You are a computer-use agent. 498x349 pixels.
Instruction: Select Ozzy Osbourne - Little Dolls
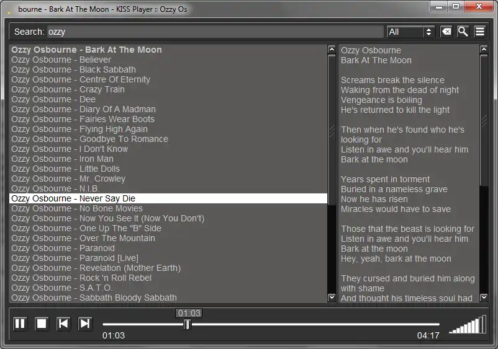(168, 169)
